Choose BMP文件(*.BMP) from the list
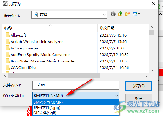This screenshot has width=163, height=116. coord(76,102)
